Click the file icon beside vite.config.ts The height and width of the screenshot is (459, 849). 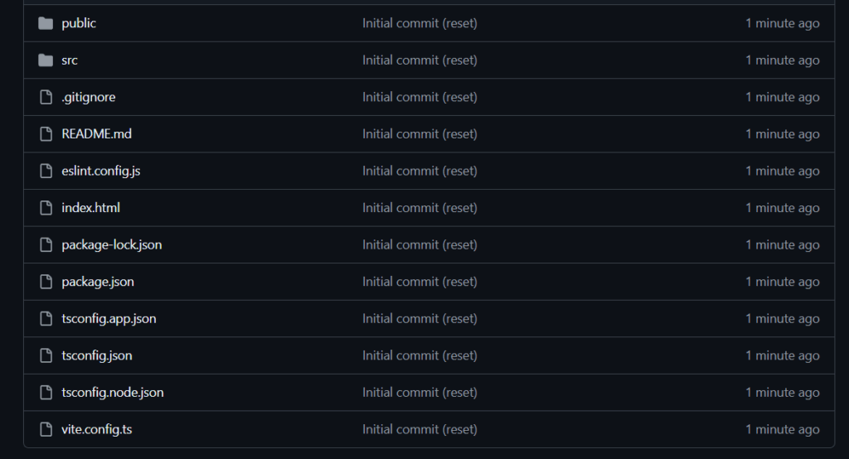tap(46, 429)
